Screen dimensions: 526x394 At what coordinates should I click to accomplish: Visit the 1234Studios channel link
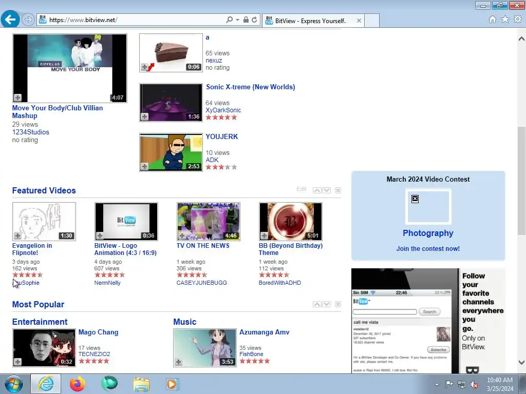pyautogui.click(x=30, y=132)
